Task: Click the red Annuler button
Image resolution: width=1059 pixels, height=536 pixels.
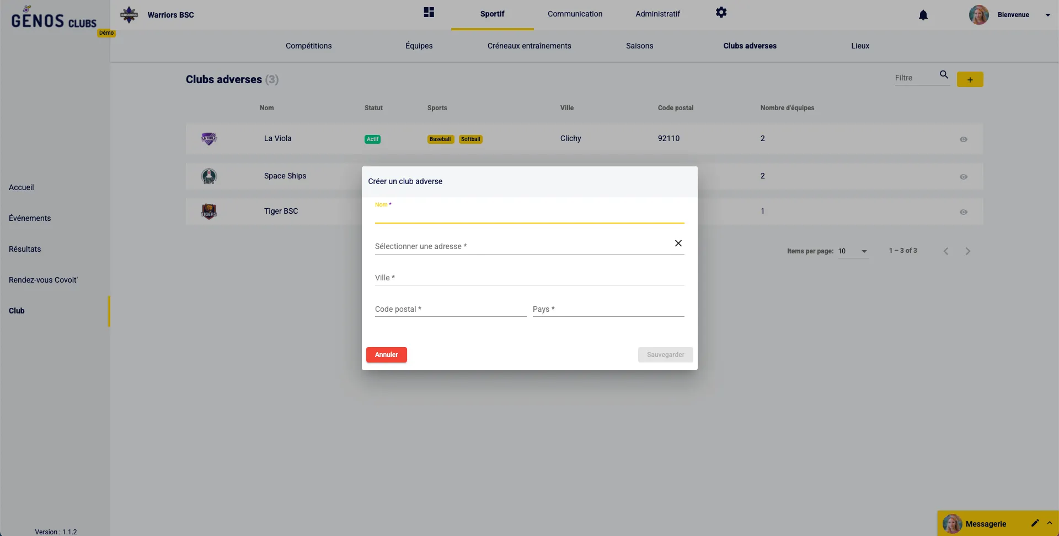Action: (386, 355)
